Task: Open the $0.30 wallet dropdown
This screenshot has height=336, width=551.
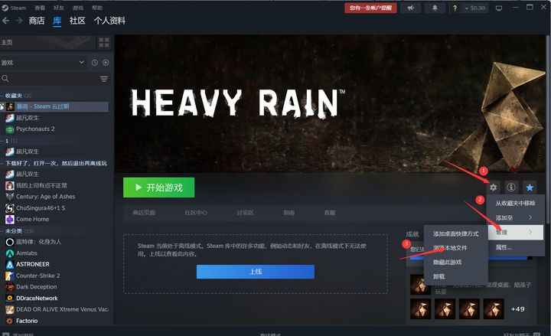Action: [474, 8]
